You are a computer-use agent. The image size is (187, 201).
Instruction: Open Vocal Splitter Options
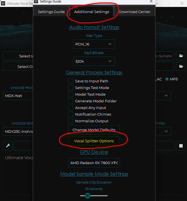pos(94,141)
